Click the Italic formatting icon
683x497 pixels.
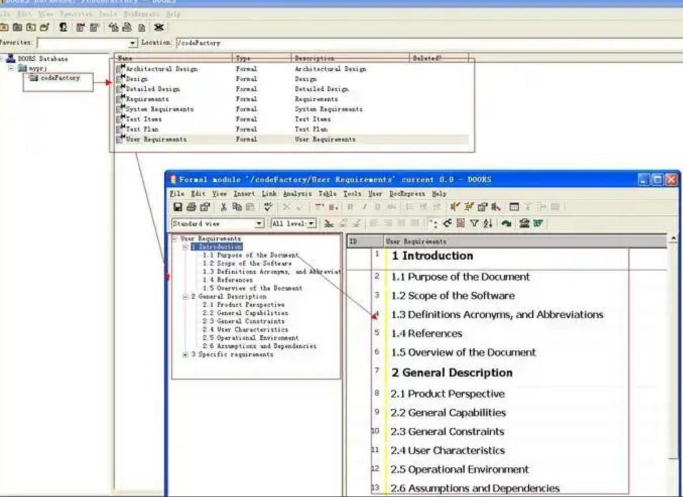(364, 207)
